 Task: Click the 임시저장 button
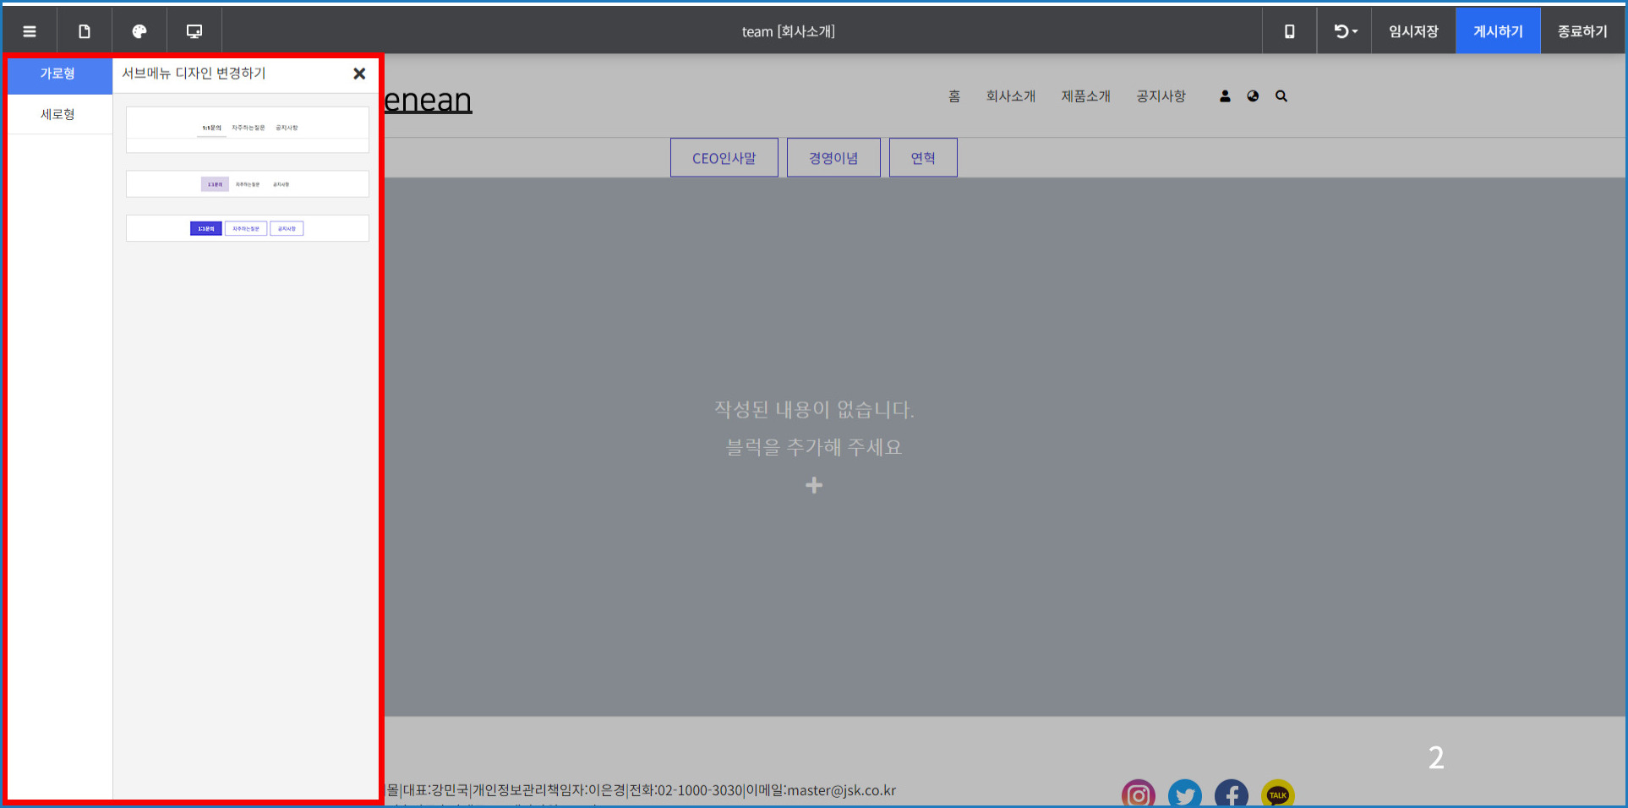[1413, 31]
